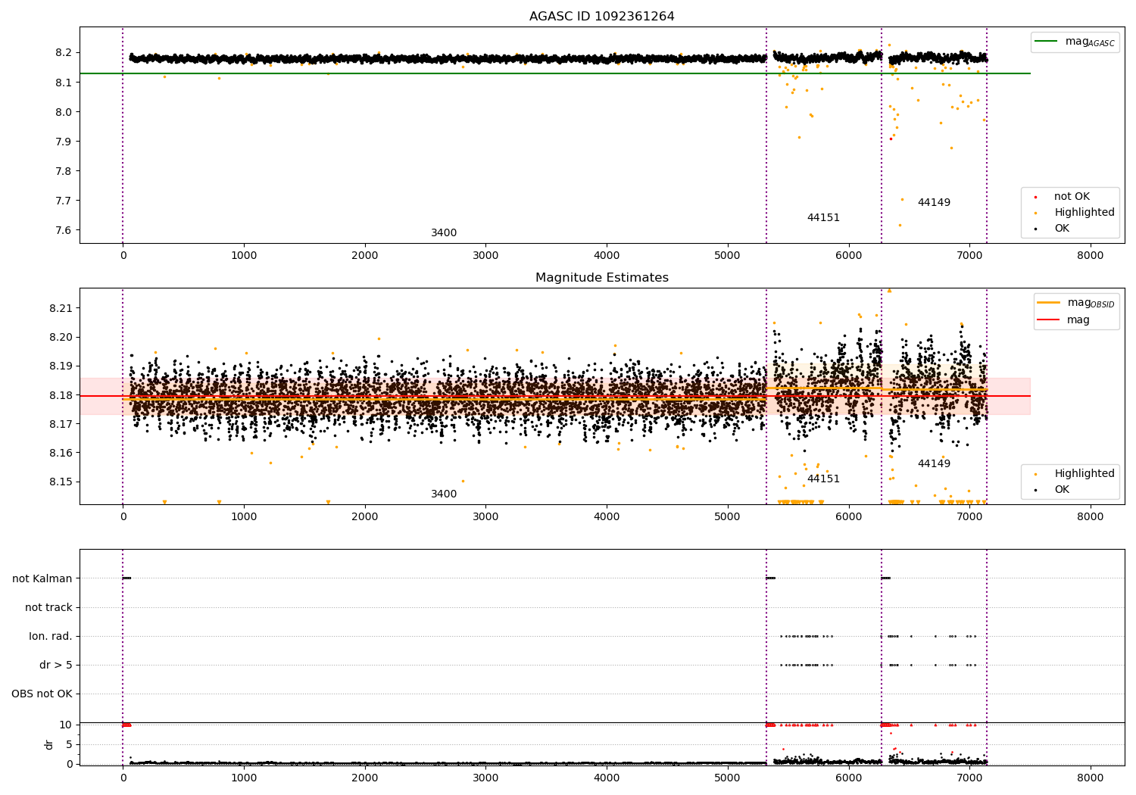Click the 4000 x-axis tick in top plot

pyautogui.click(x=607, y=256)
